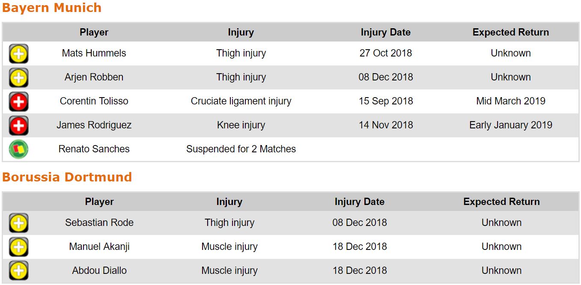Click yellow injury icon beside Abdou Diallo
581x285 pixels.
click(18, 271)
